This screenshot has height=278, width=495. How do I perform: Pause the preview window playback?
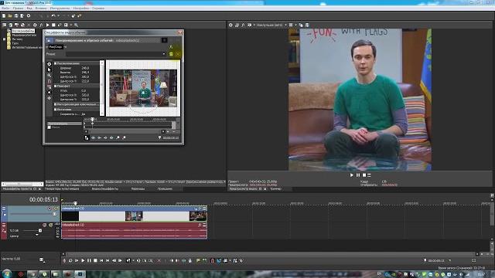(357, 175)
